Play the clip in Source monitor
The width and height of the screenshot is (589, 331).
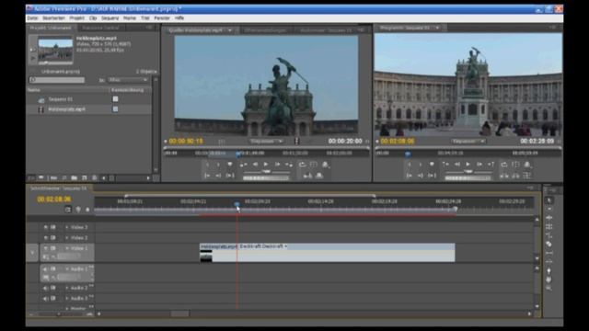pyautogui.click(x=266, y=165)
